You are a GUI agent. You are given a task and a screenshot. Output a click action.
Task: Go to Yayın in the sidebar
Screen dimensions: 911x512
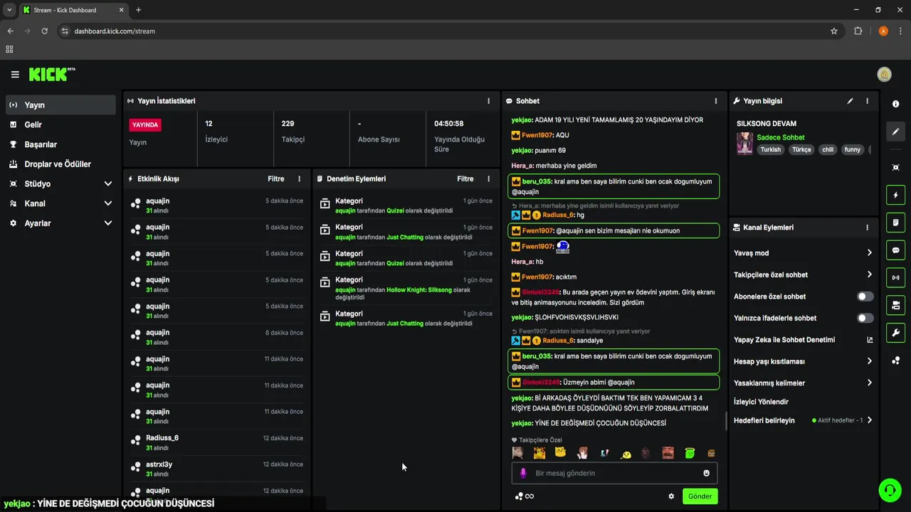pyautogui.click(x=60, y=105)
